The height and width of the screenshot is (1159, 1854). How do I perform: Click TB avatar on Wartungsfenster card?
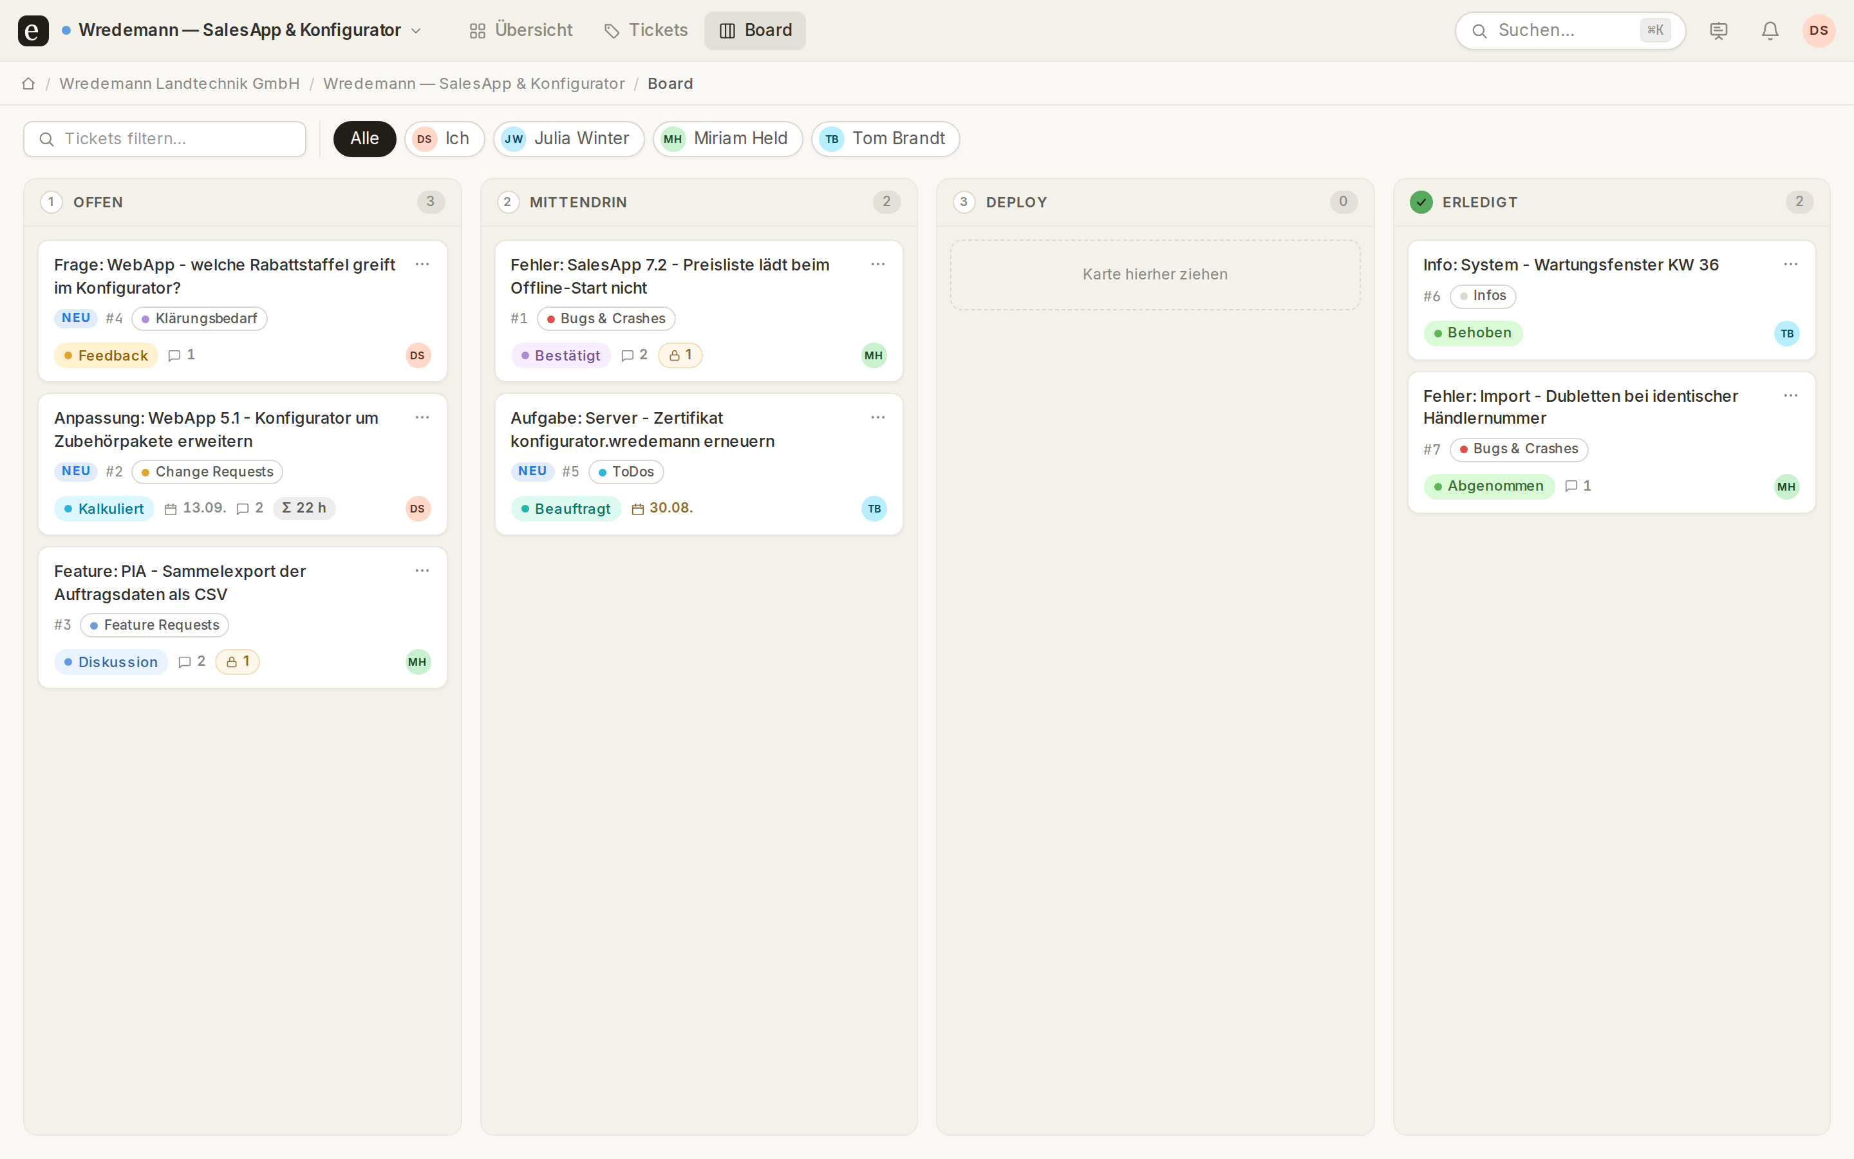coord(1786,334)
